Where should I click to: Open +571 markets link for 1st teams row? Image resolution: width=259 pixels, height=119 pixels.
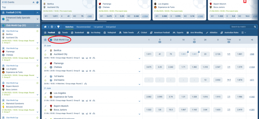[x=252, y=80]
